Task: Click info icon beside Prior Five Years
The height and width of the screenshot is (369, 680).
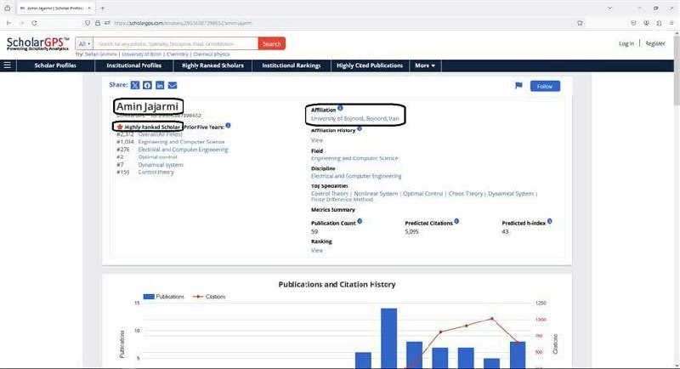Action: [x=228, y=125]
